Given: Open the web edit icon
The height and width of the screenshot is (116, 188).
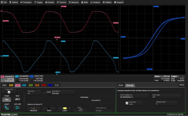Looking at the screenshot, I should click(17, 108).
